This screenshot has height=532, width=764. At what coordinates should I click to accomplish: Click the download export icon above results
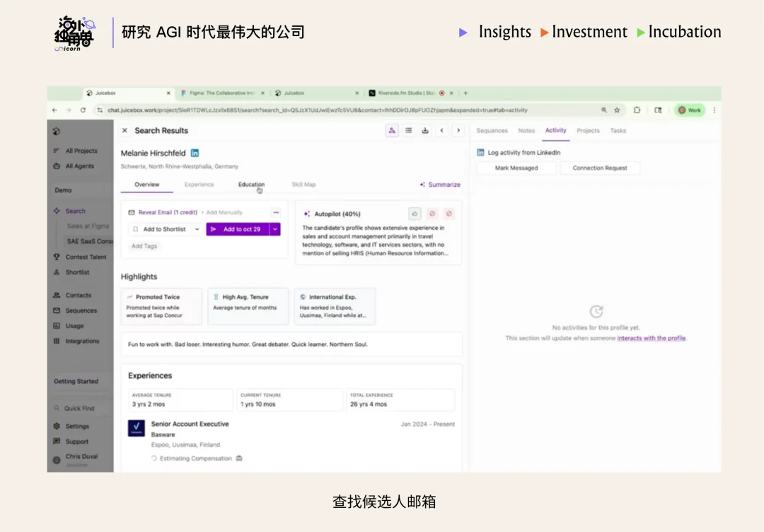(426, 130)
